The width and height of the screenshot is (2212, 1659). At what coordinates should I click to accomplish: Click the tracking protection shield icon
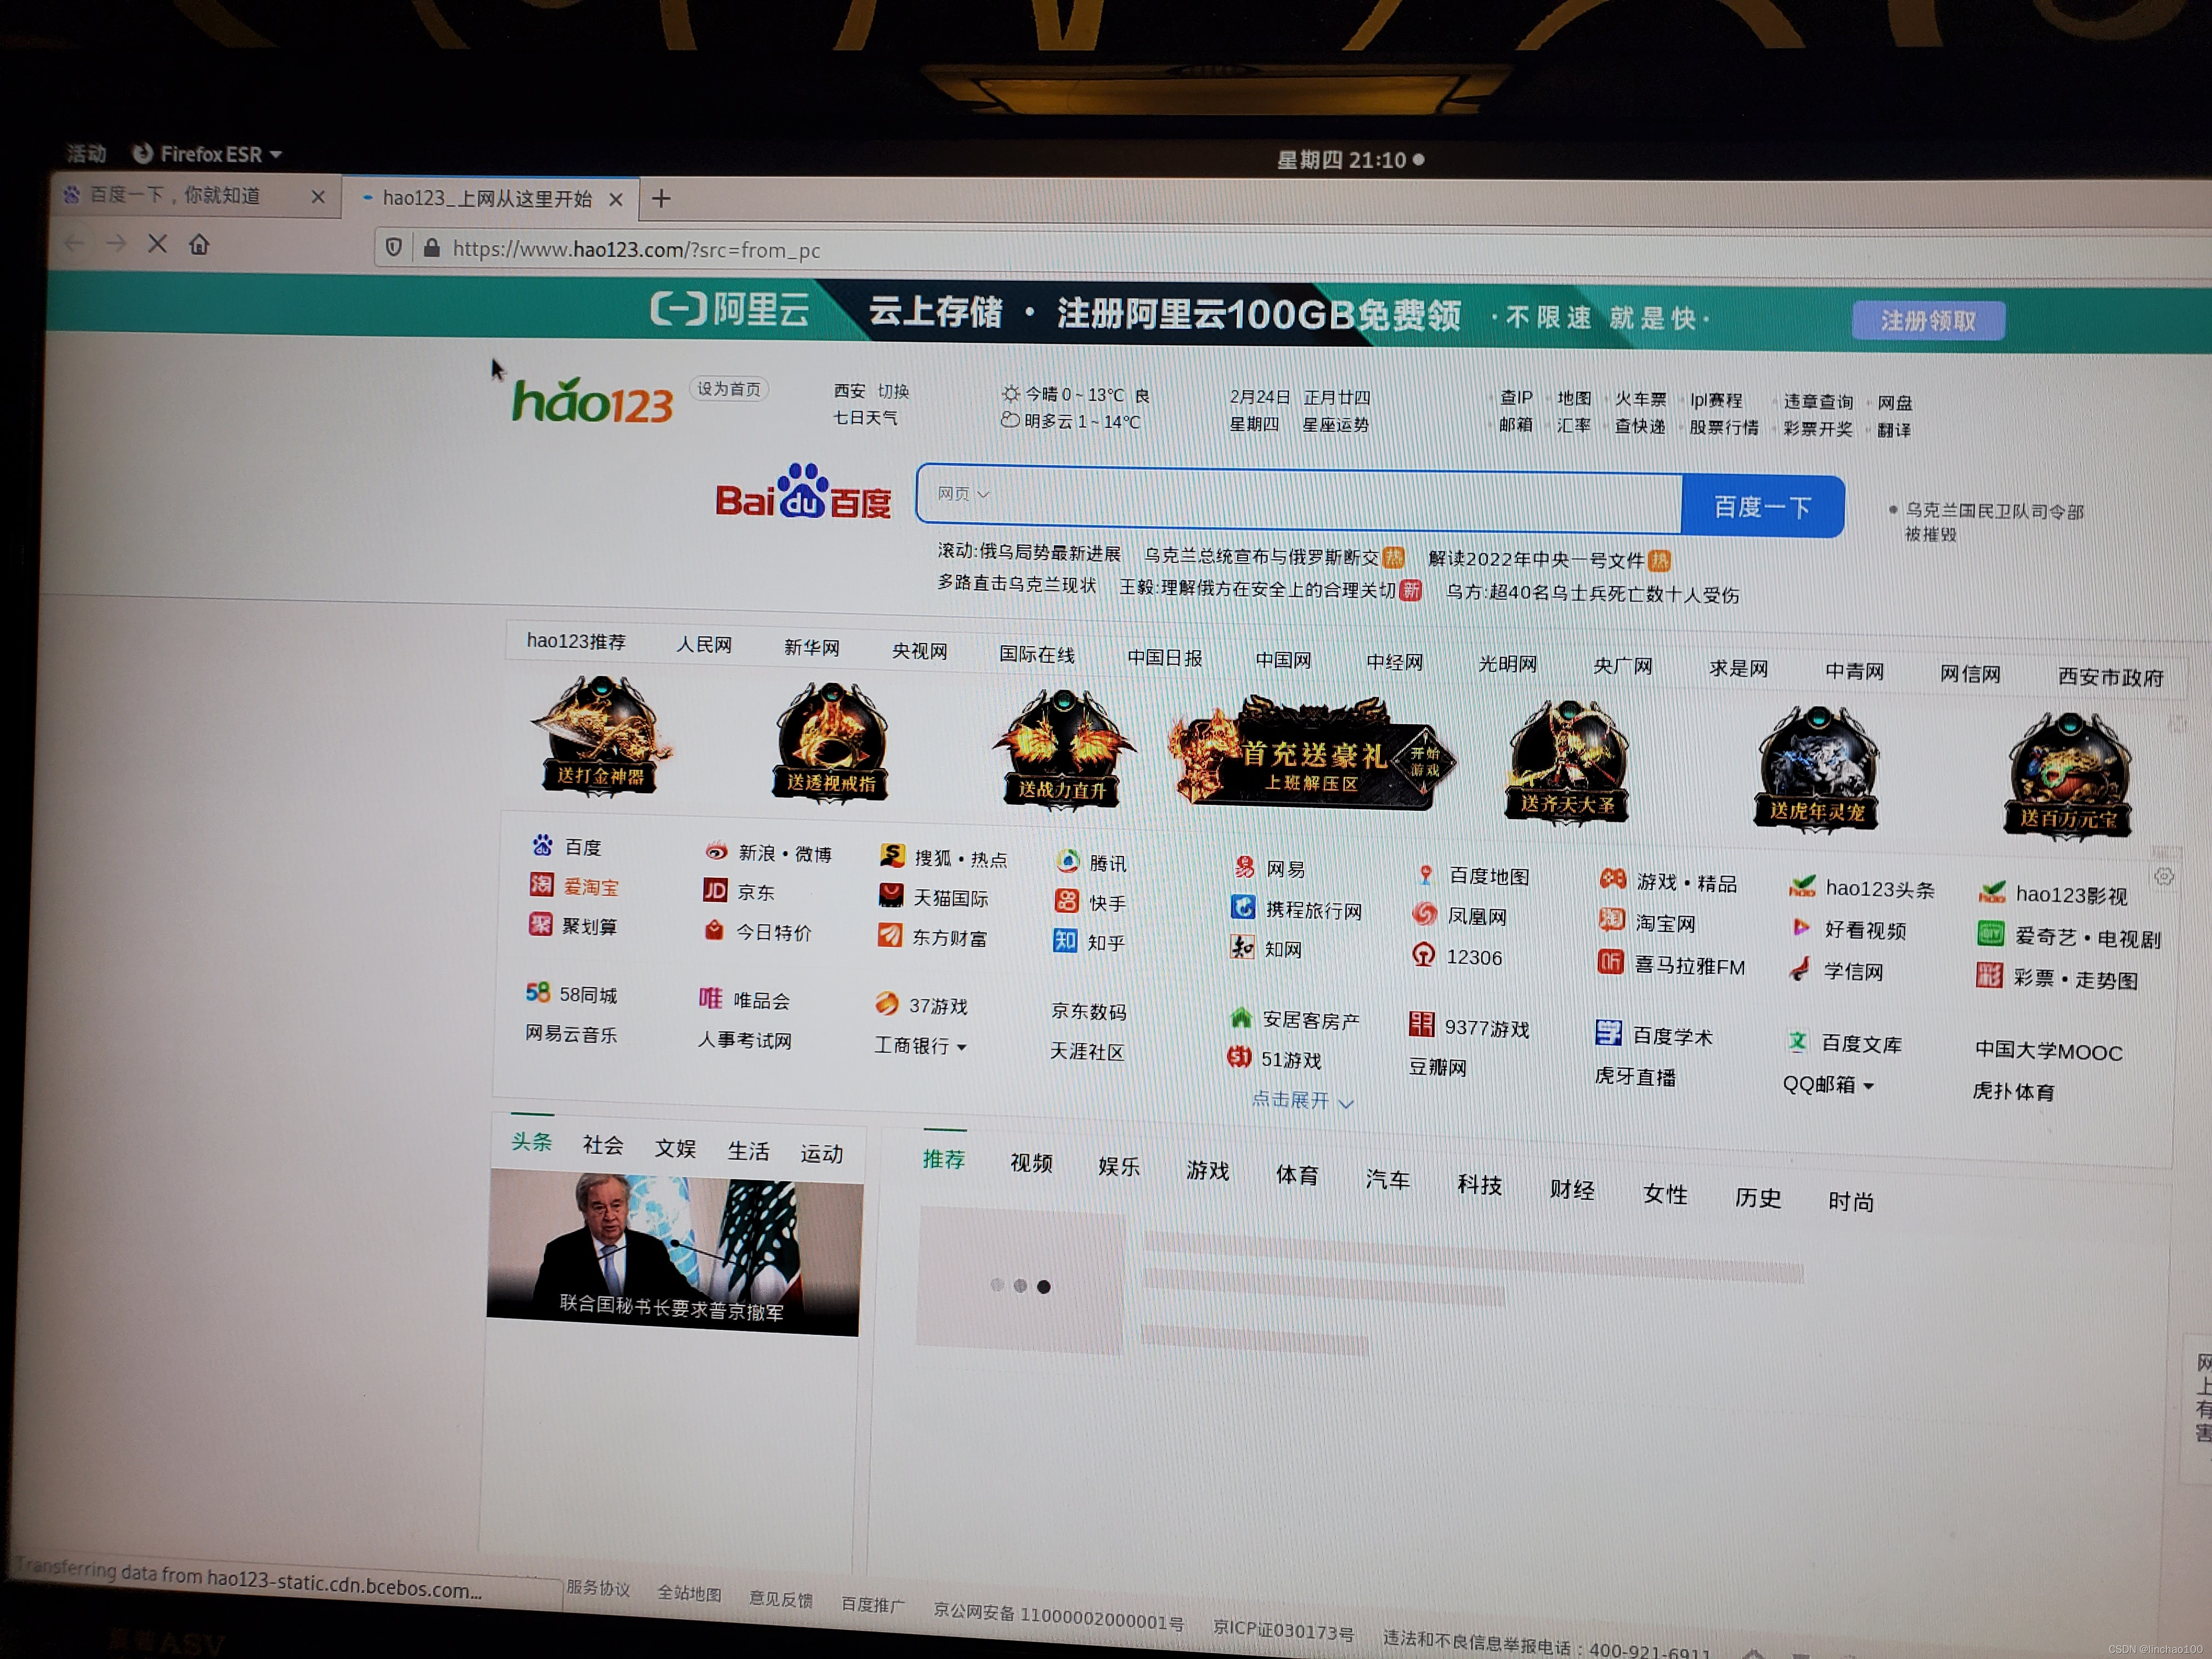pos(394,247)
